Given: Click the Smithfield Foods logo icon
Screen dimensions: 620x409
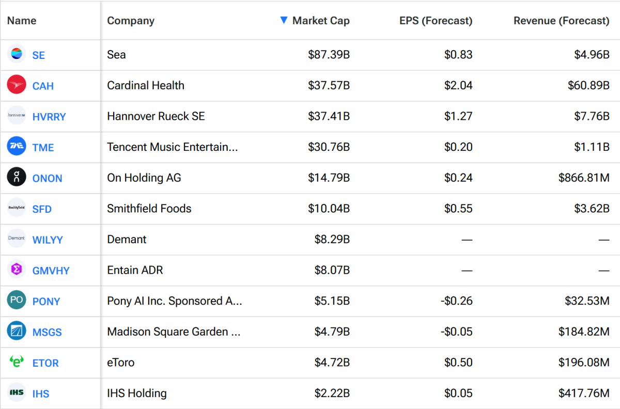Looking at the screenshot, I should (x=16, y=209).
